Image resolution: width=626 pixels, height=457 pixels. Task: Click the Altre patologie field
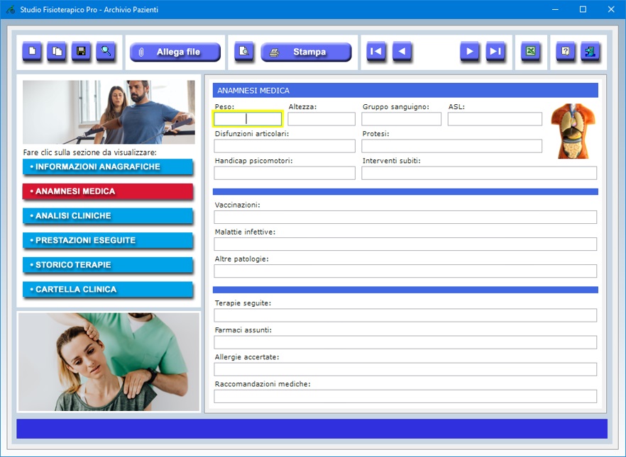(406, 271)
